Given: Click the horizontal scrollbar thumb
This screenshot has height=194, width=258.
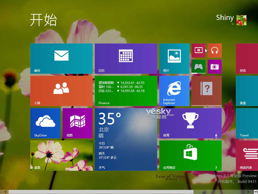Looking at the screenshot, I should (101, 192).
